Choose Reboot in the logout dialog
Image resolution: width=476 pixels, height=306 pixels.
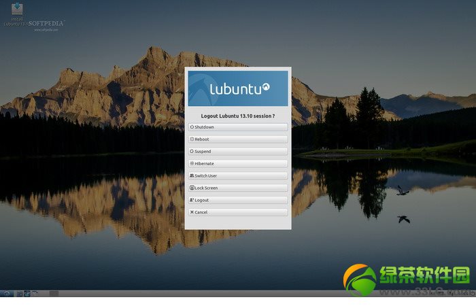[x=237, y=139]
